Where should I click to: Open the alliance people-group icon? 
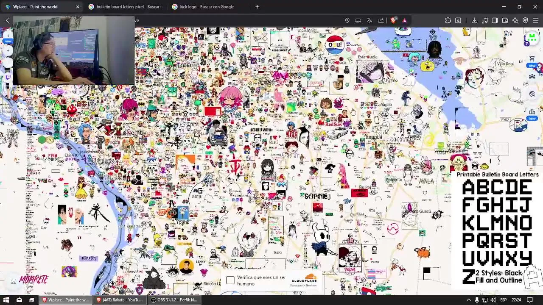point(532,76)
